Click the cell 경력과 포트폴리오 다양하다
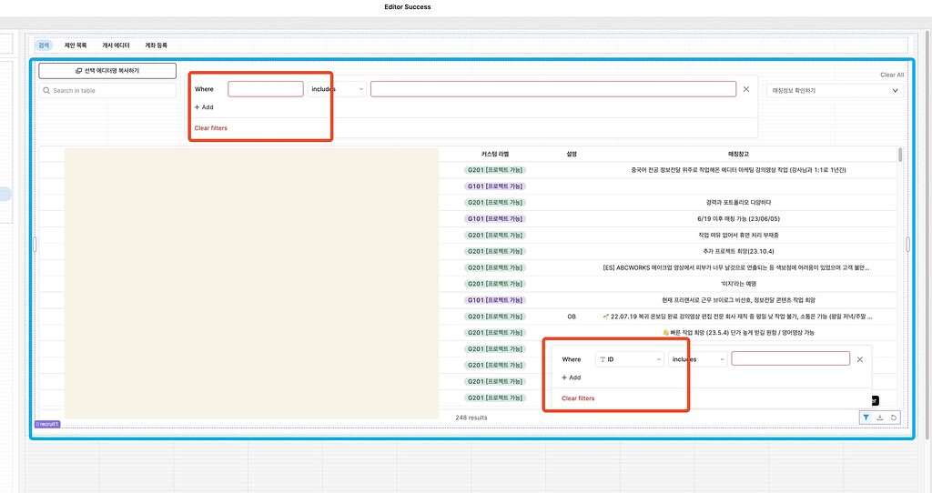 (x=739, y=203)
